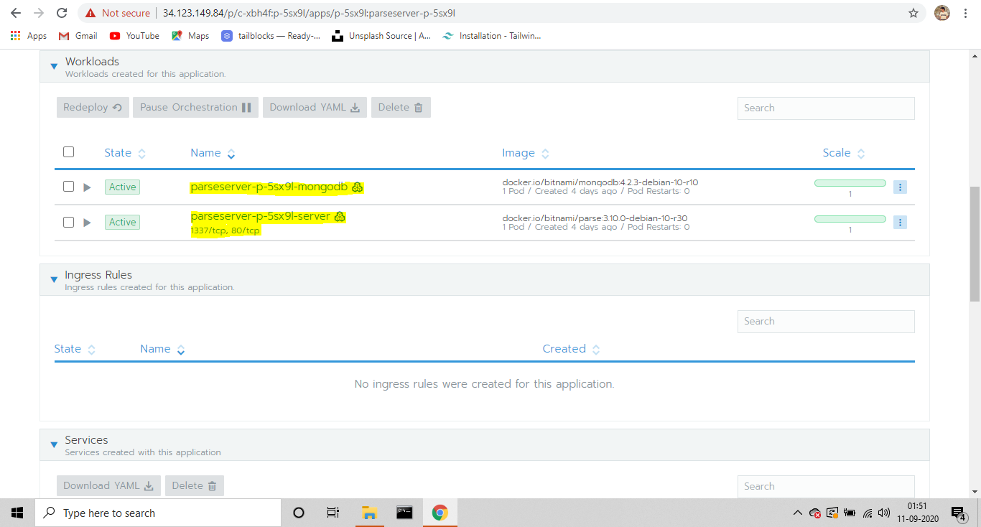Image resolution: width=981 pixels, height=527 pixels.
Task: Open the Maps bookmark
Action: coord(190,36)
